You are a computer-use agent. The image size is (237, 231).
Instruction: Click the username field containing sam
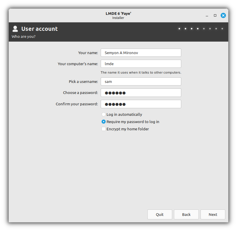(x=141, y=81)
